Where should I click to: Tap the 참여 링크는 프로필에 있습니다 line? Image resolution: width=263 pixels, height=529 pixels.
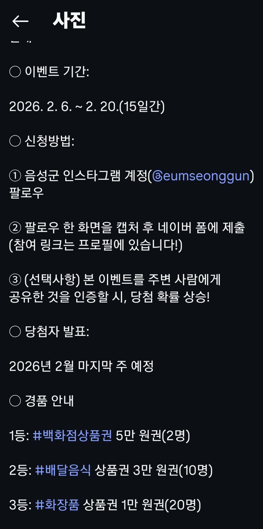point(96,245)
